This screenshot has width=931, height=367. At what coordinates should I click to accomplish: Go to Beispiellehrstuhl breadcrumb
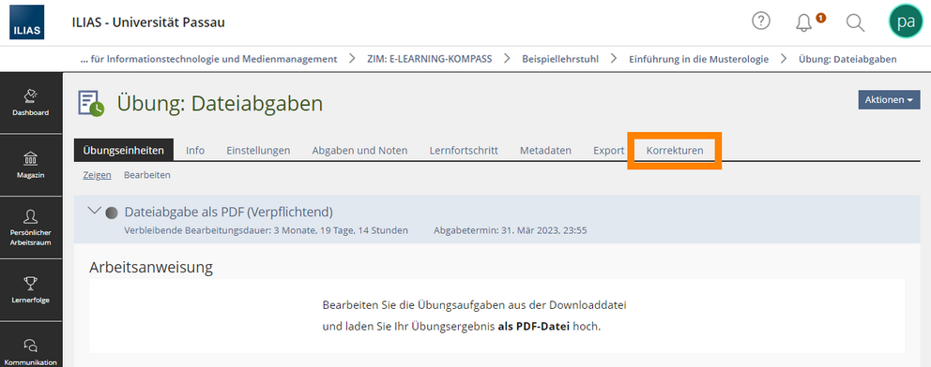(x=560, y=59)
